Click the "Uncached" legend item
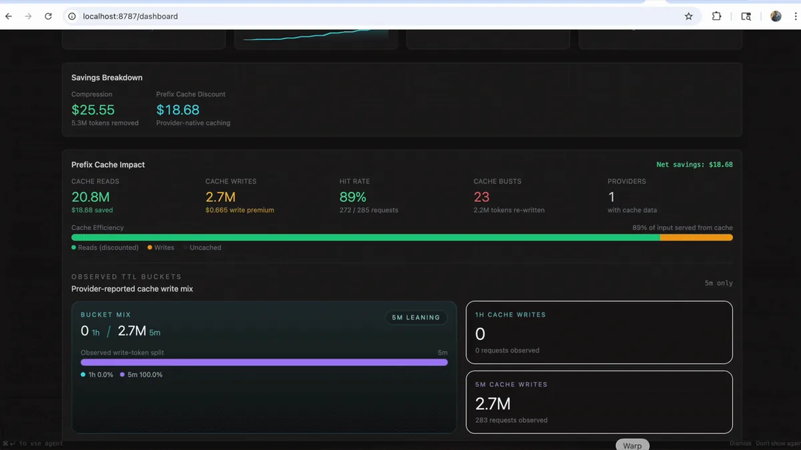801x450 pixels. point(202,247)
